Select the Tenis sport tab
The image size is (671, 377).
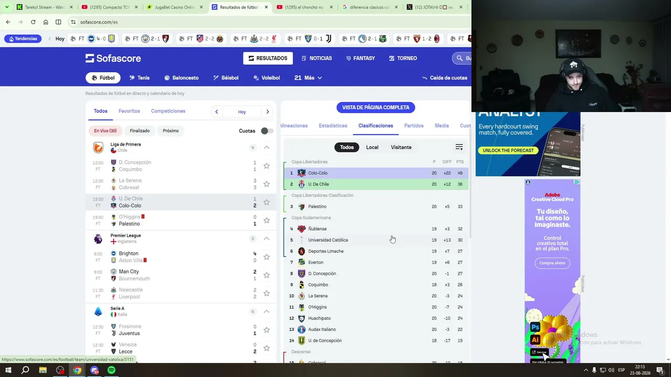[x=139, y=78]
